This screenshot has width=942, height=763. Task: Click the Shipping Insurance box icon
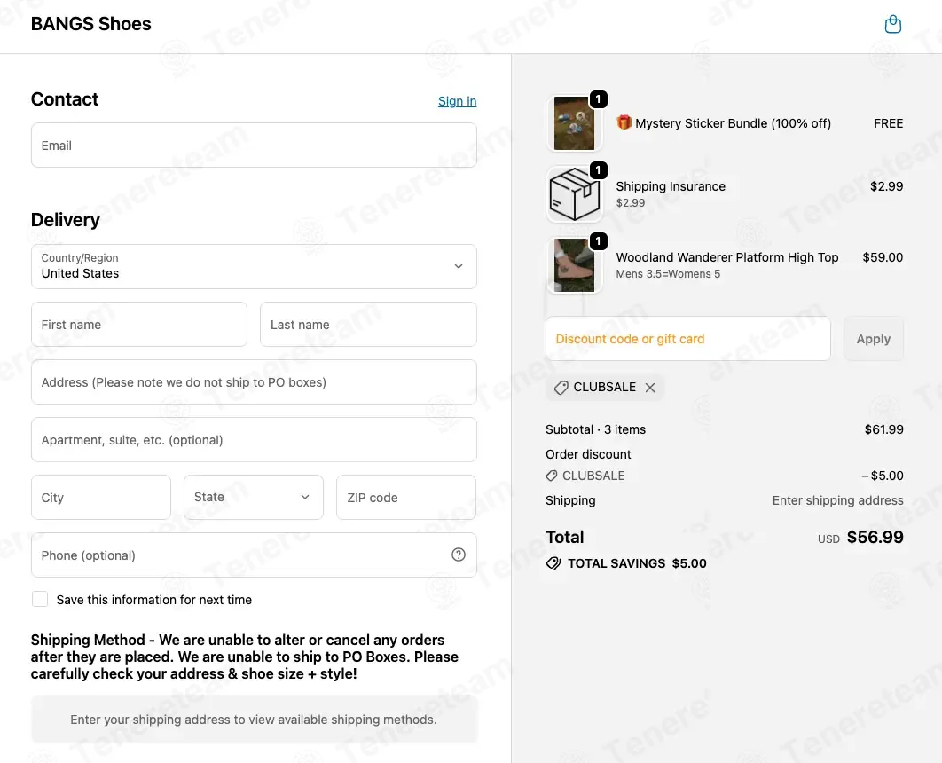pos(574,194)
